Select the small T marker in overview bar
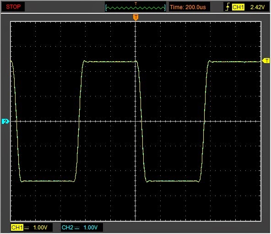Image resolution: width=271 pixels, height=234 pixels. [x=135, y=4]
